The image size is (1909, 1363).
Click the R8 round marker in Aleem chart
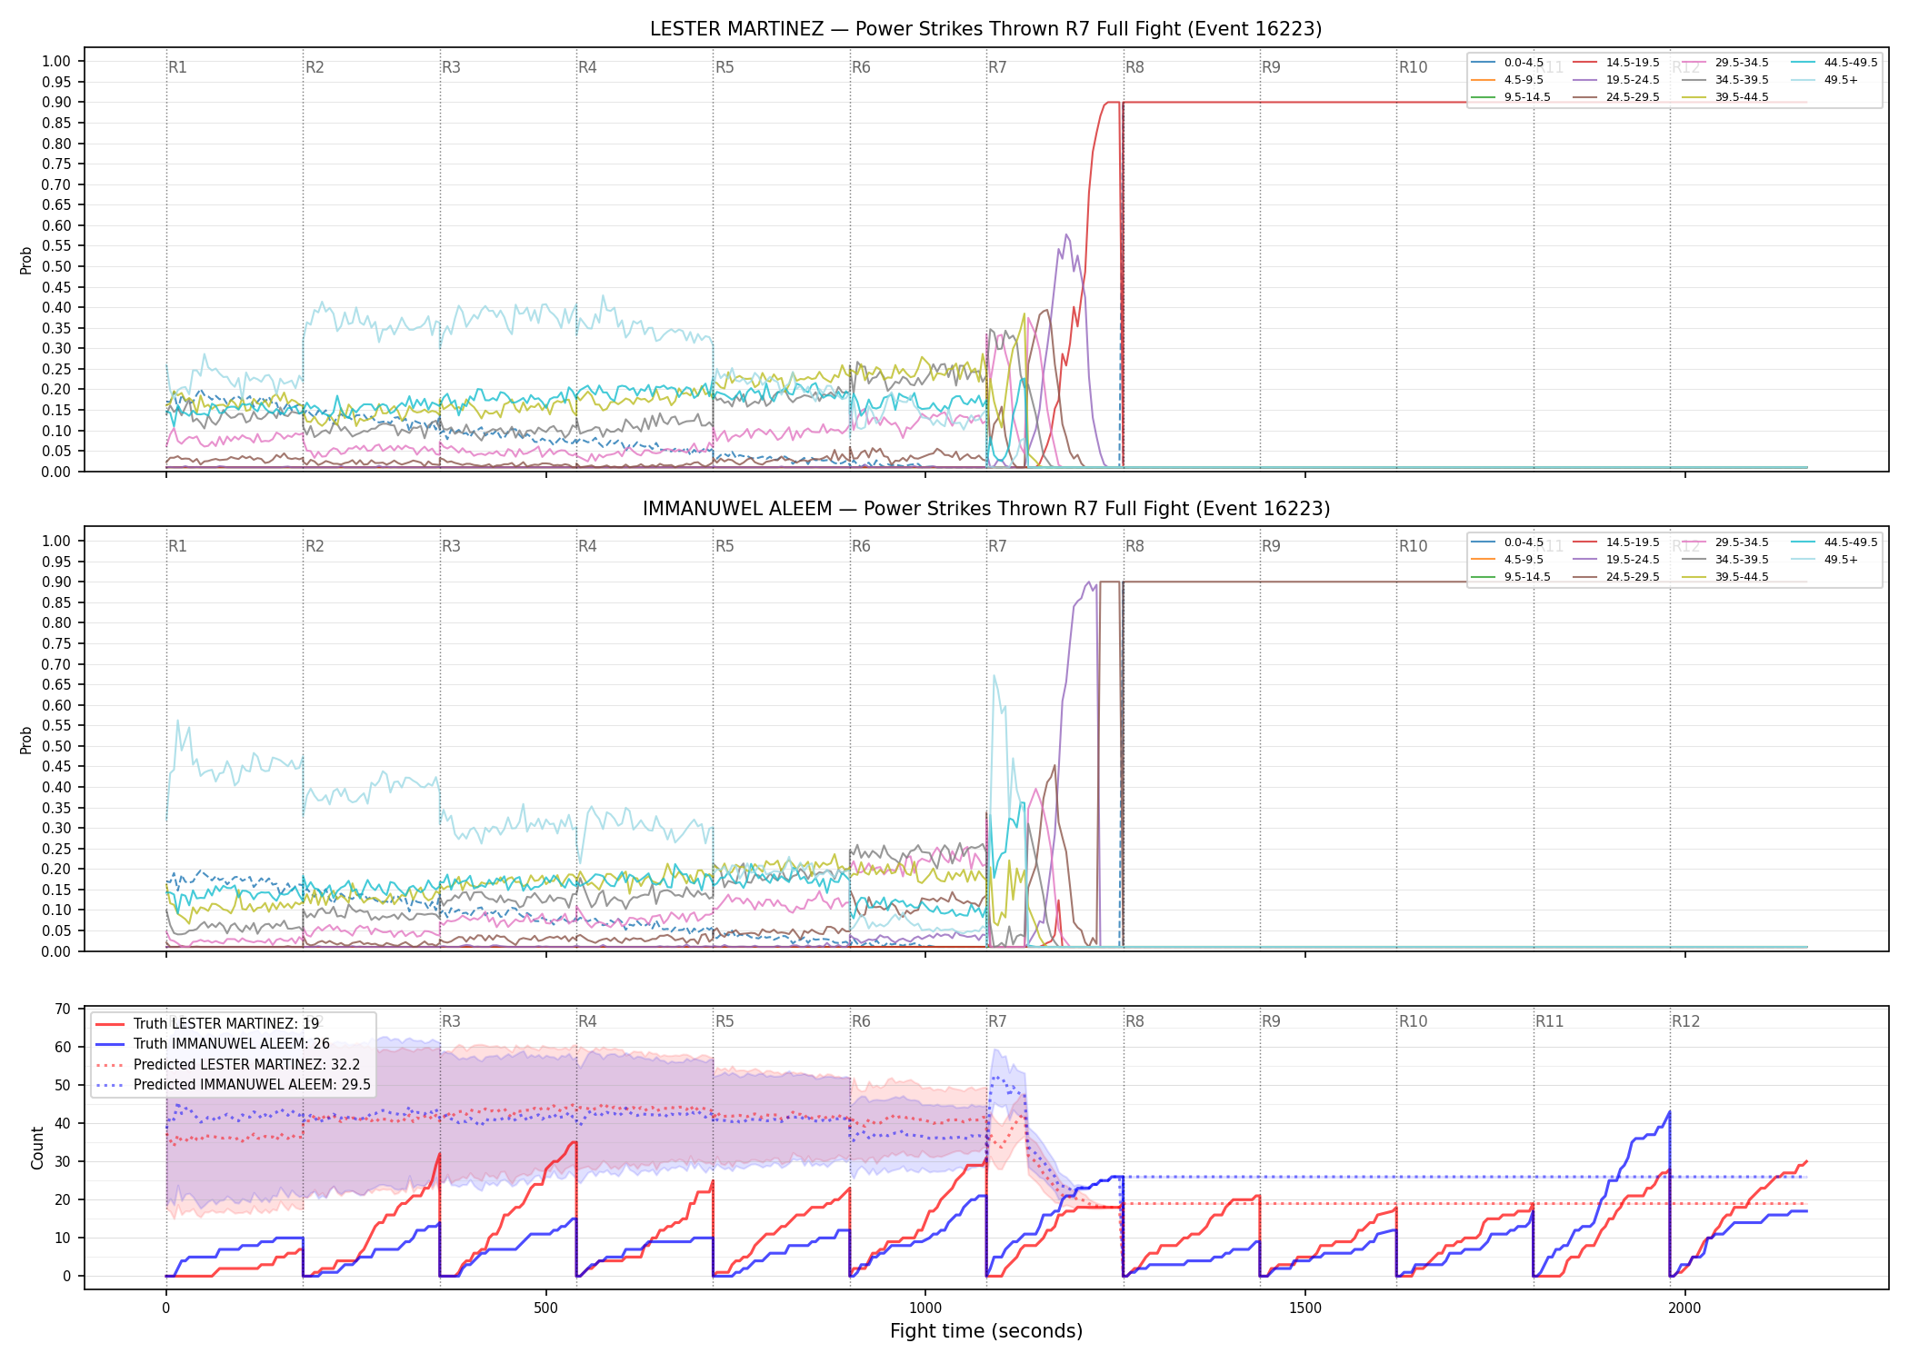[1134, 546]
